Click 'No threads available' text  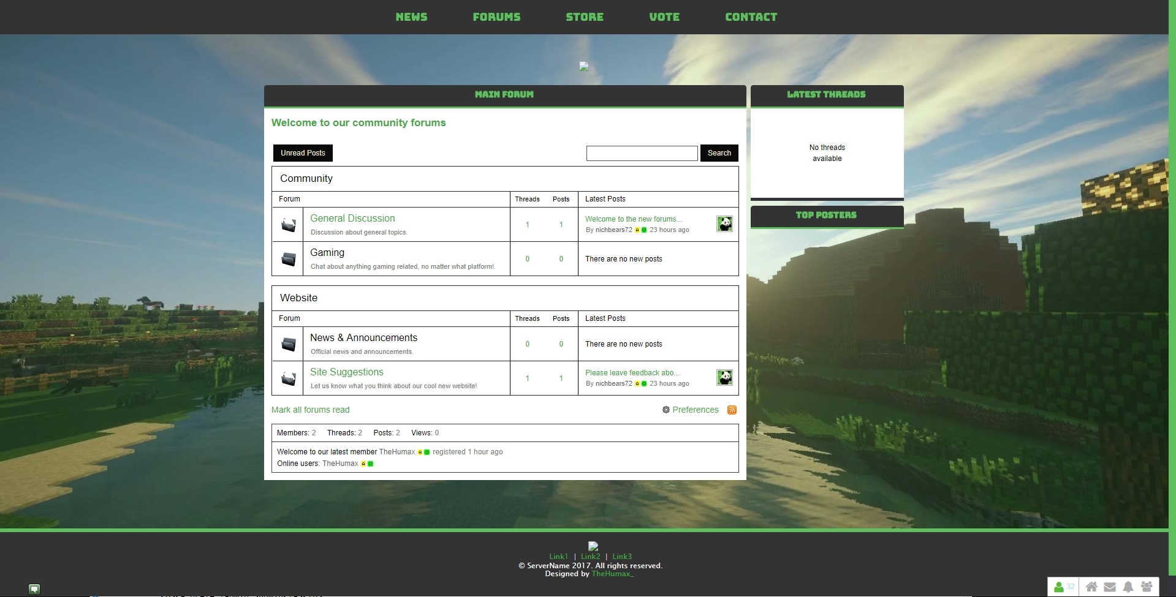[x=827, y=153]
